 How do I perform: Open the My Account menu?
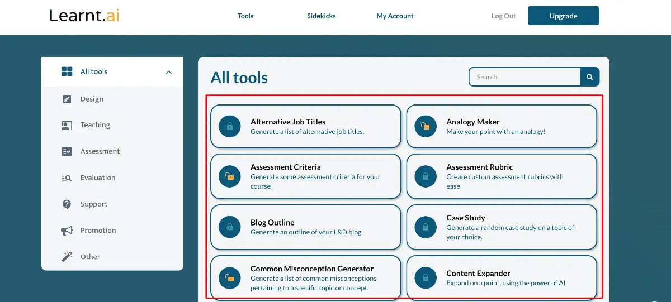tap(395, 16)
